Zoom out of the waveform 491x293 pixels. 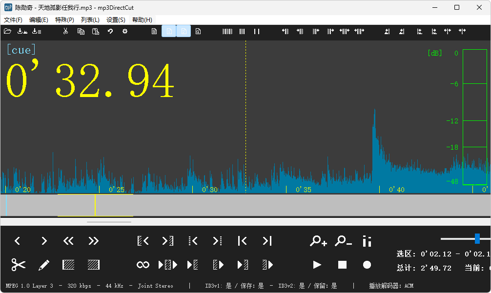(342, 240)
